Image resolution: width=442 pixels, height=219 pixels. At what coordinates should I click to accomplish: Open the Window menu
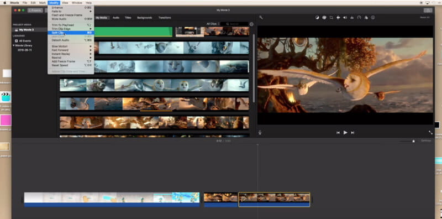(77, 3)
